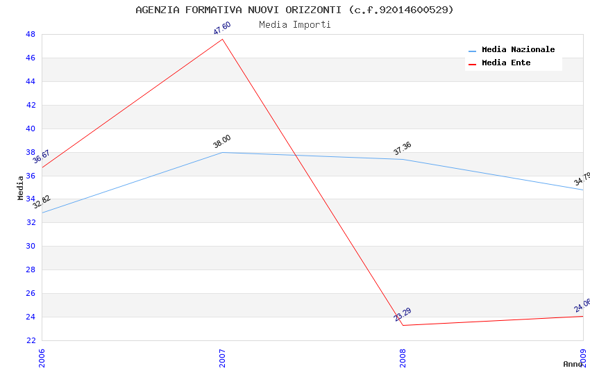Click the Anno axis title
Screen dimensions: 590x382
(x=573, y=364)
